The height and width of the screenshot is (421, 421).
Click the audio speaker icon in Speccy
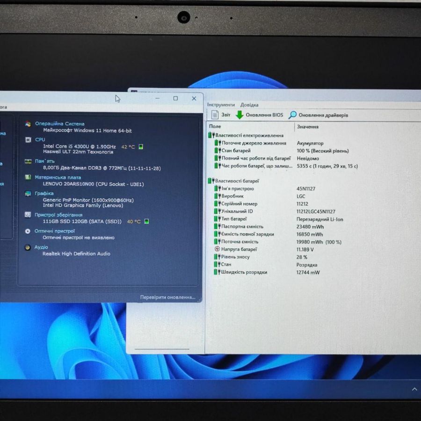click(28, 247)
